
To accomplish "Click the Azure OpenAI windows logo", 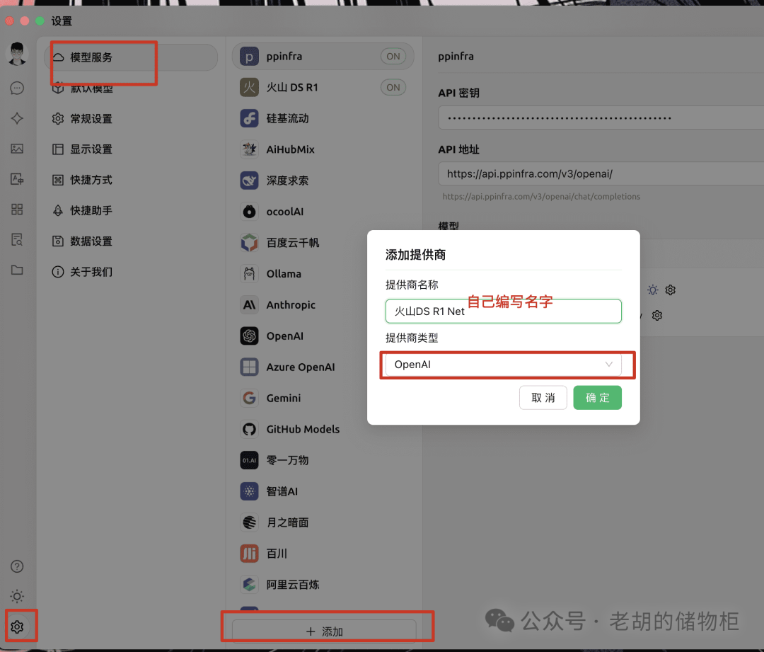I will tap(249, 367).
